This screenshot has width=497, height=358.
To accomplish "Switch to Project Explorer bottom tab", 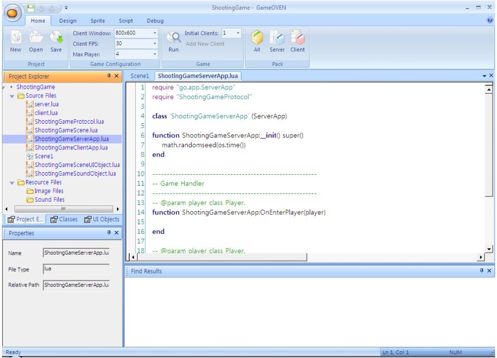I will 25,219.
